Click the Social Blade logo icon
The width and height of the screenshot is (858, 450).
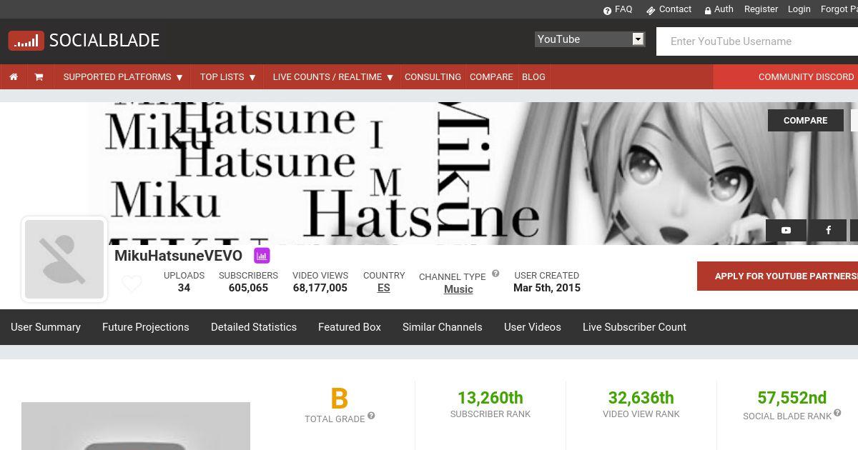tap(26, 41)
